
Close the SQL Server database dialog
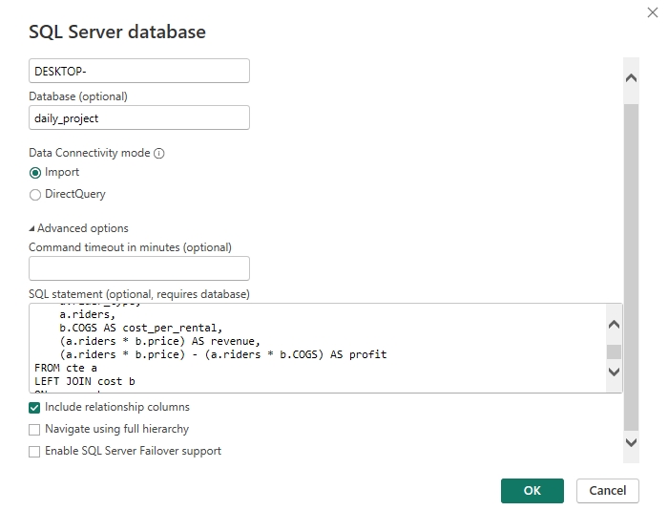(x=652, y=12)
